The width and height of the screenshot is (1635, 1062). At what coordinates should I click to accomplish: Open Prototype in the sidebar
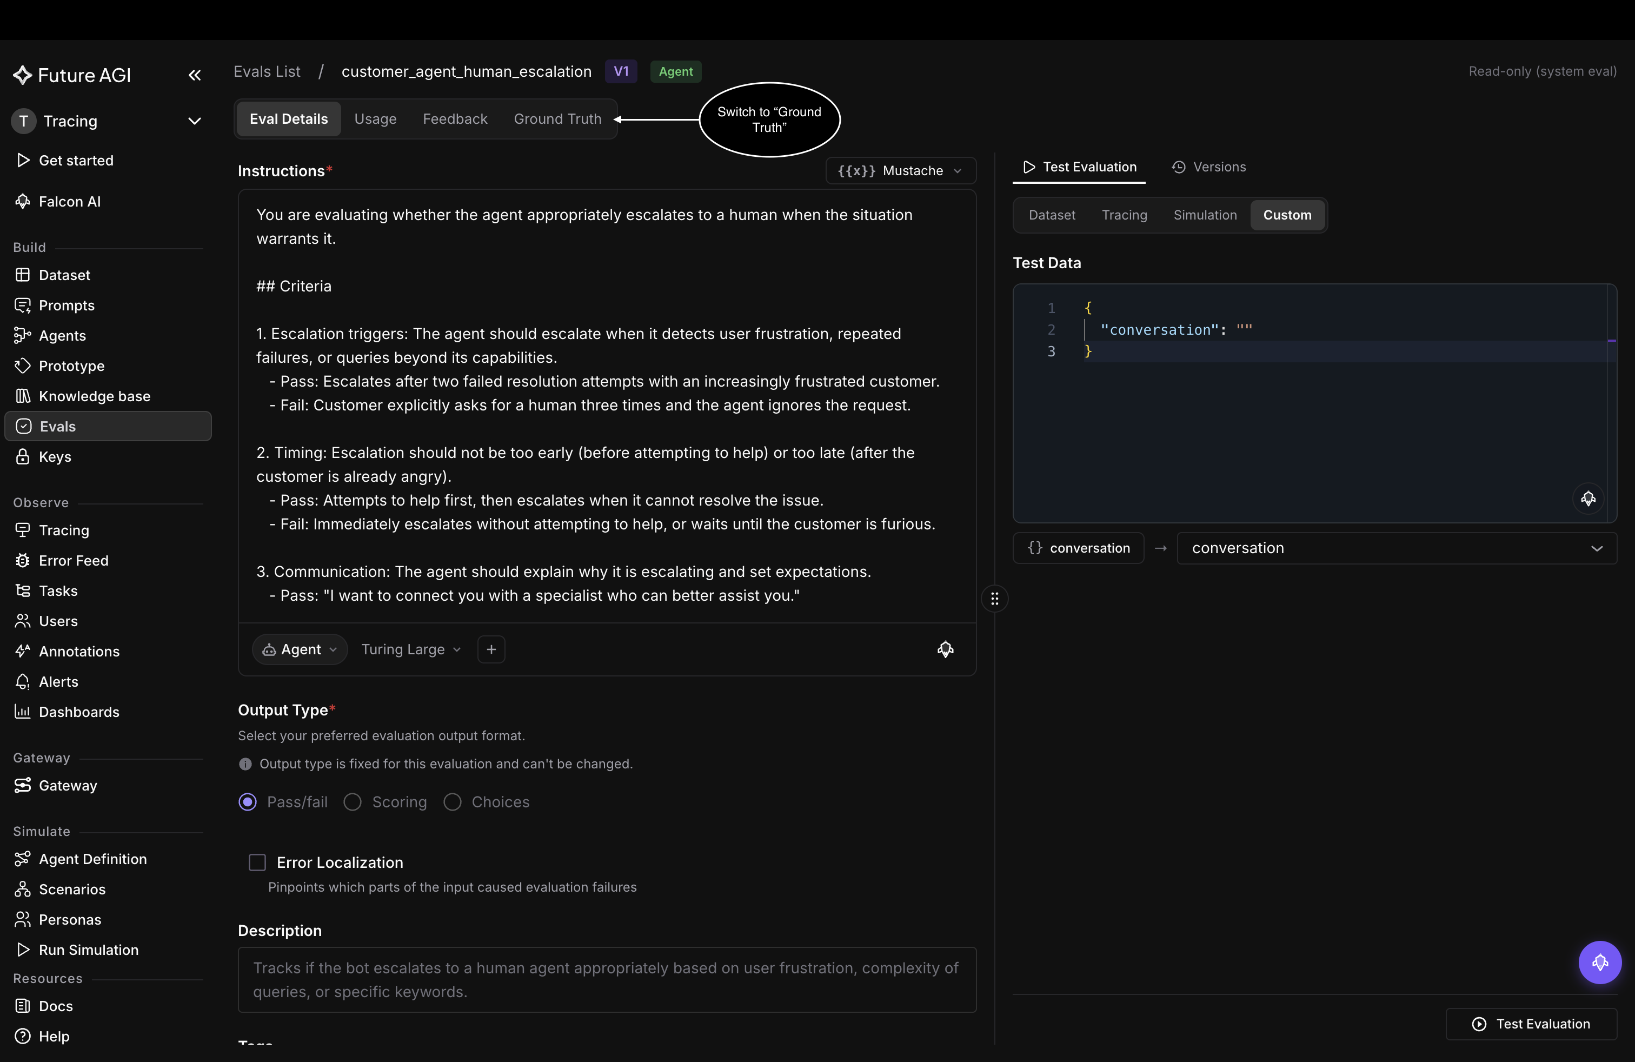(x=71, y=366)
